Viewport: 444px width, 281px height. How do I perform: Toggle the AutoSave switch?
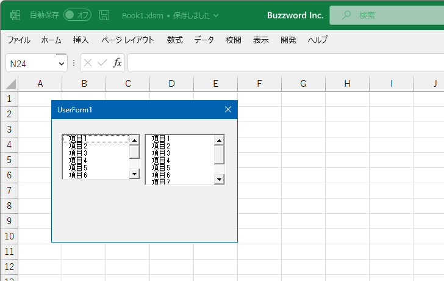(x=77, y=15)
